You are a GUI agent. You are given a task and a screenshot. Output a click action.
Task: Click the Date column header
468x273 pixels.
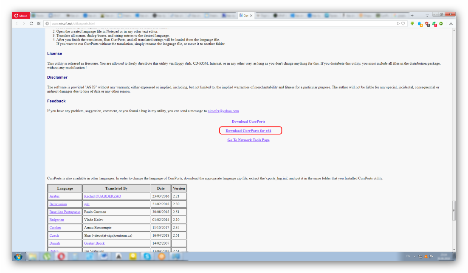[161, 188]
